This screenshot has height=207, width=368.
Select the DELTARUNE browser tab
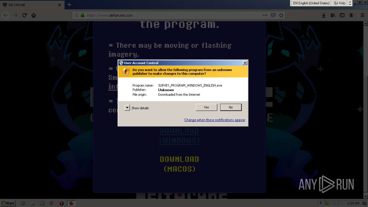[32, 5]
